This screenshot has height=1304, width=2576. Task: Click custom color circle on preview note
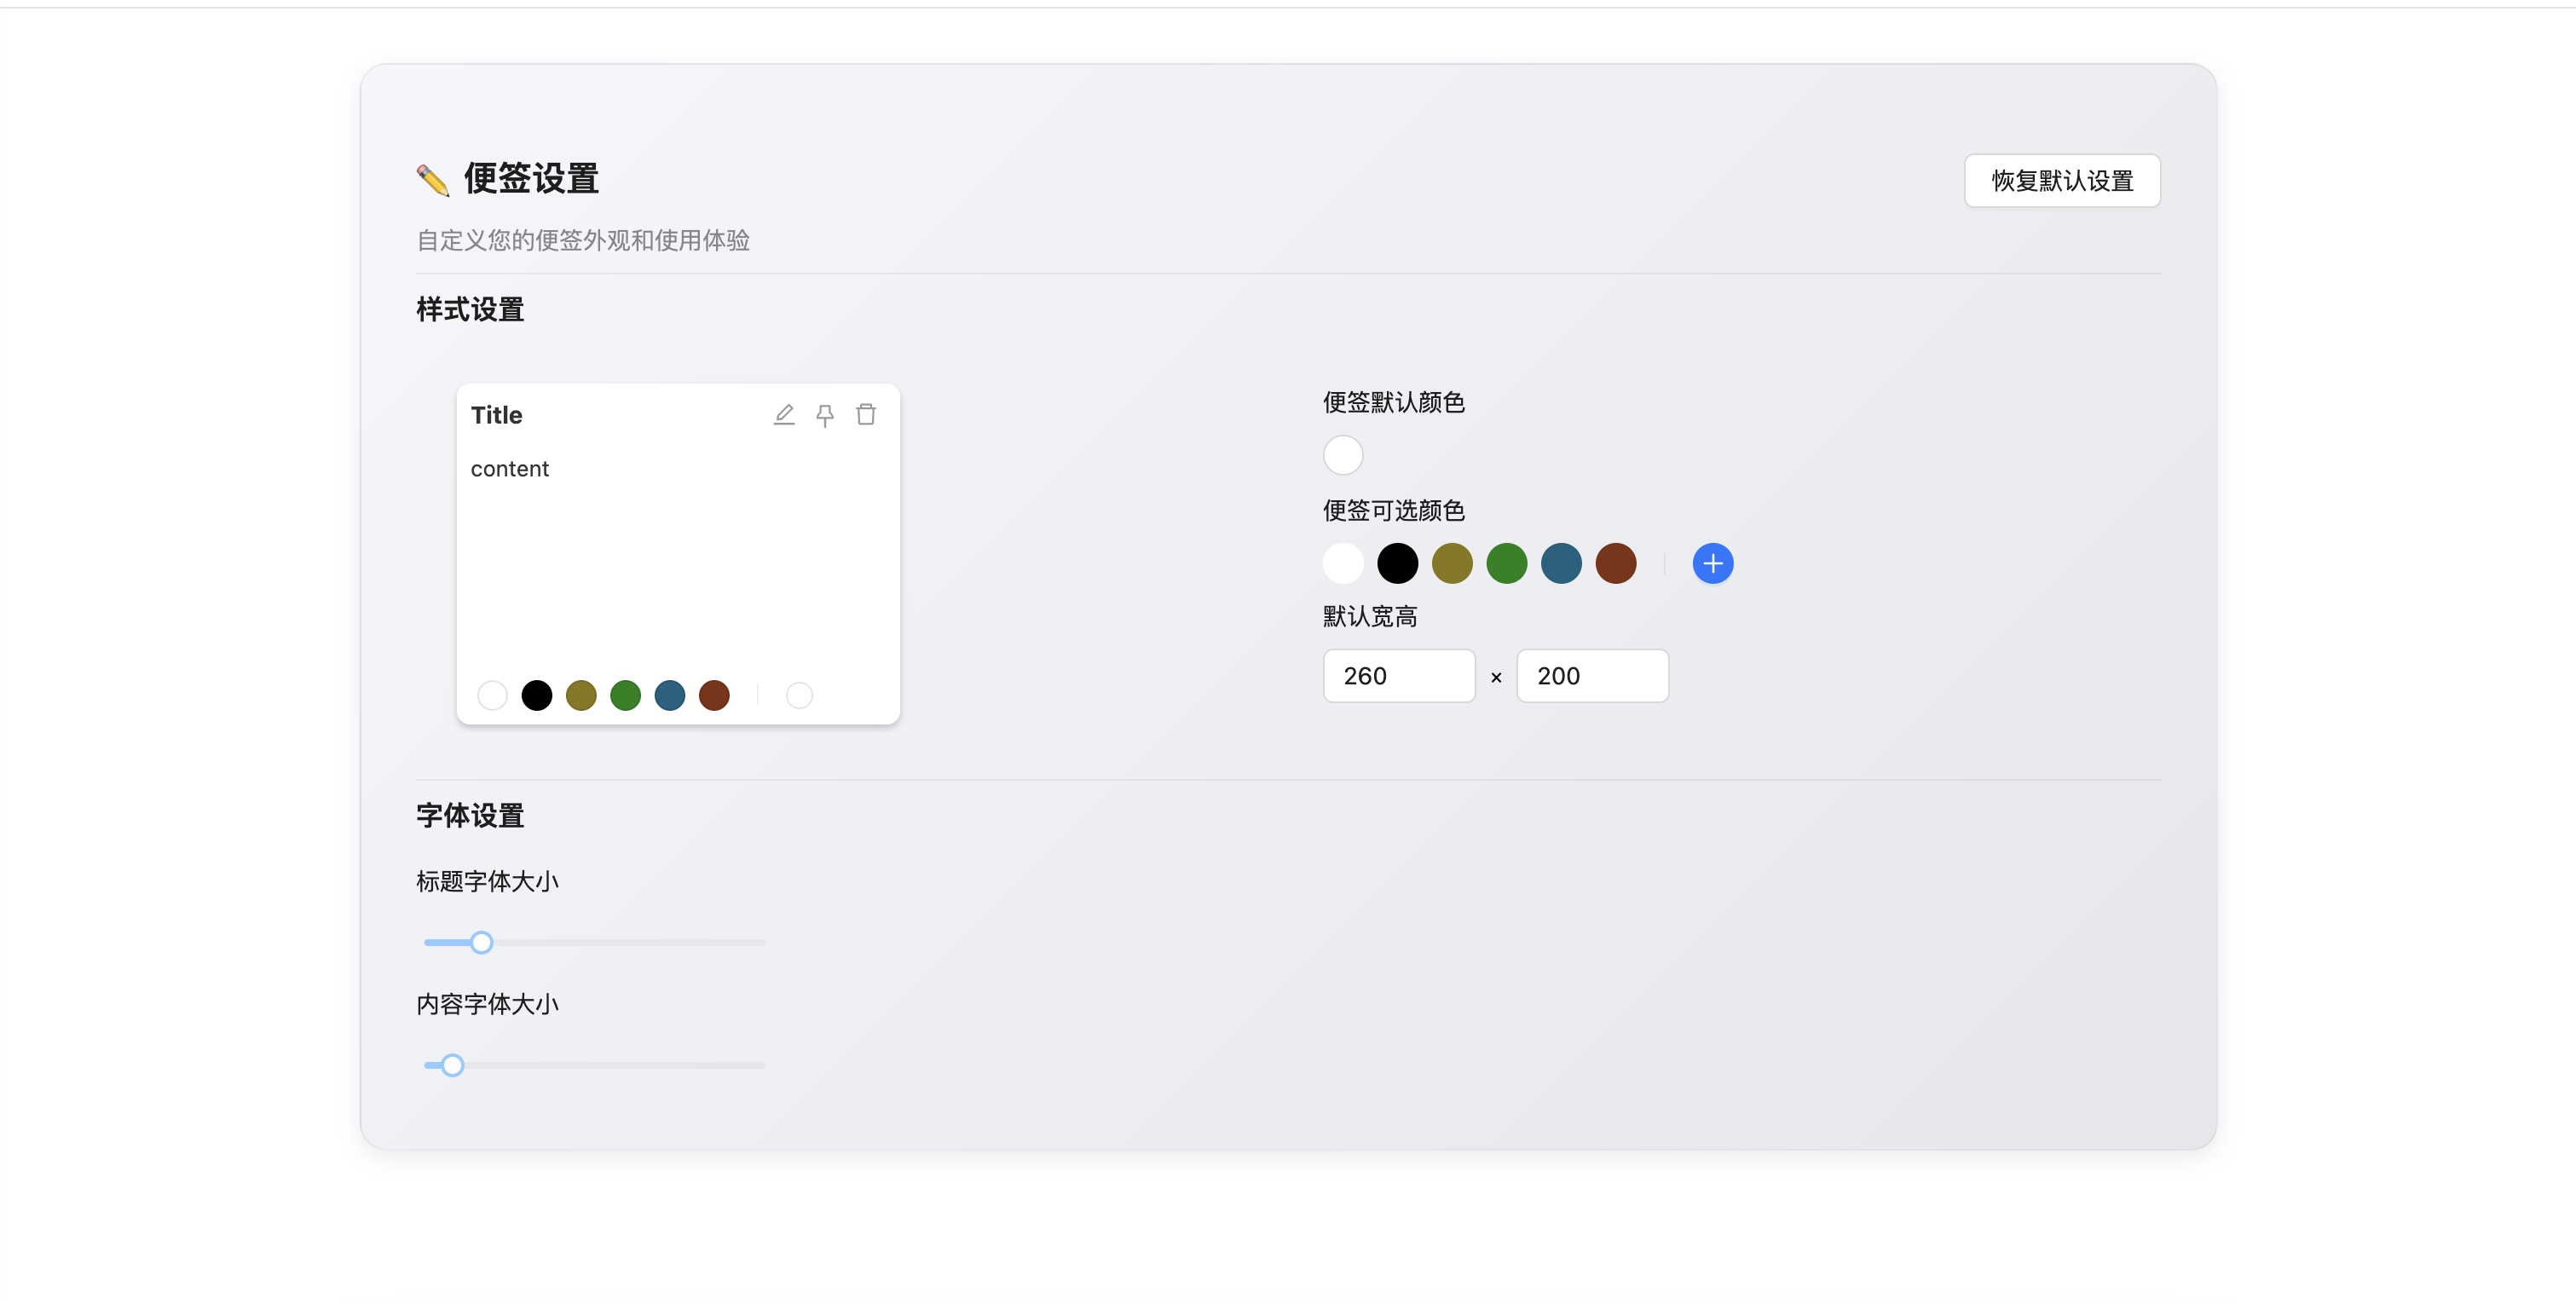click(799, 695)
